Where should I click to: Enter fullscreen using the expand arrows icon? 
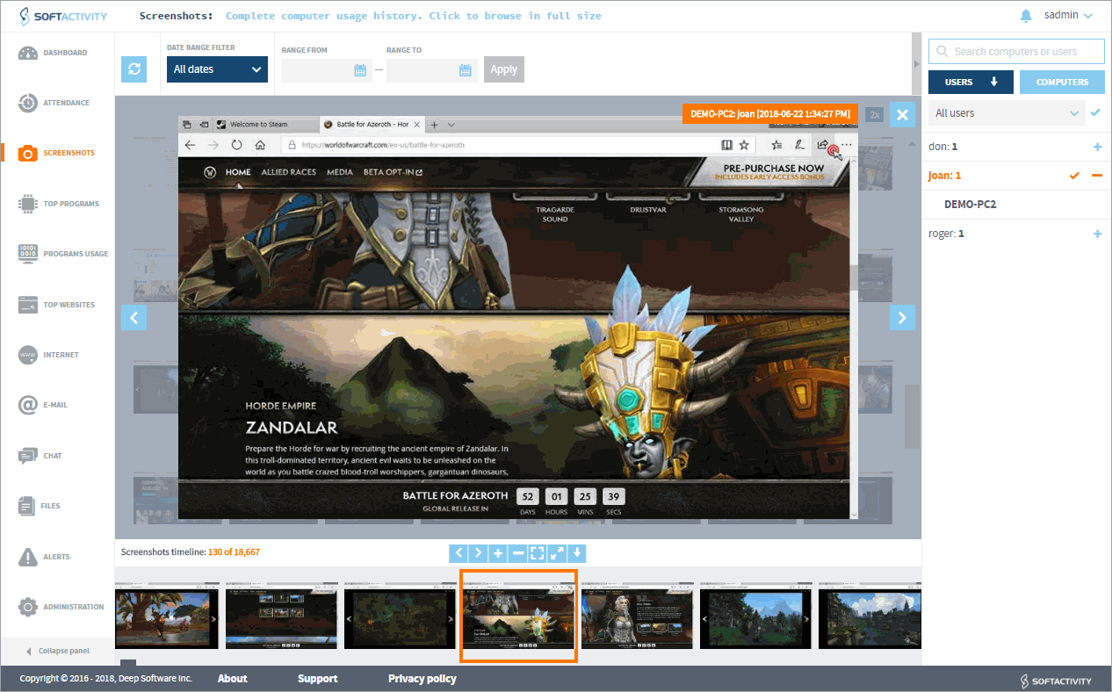pos(557,553)
